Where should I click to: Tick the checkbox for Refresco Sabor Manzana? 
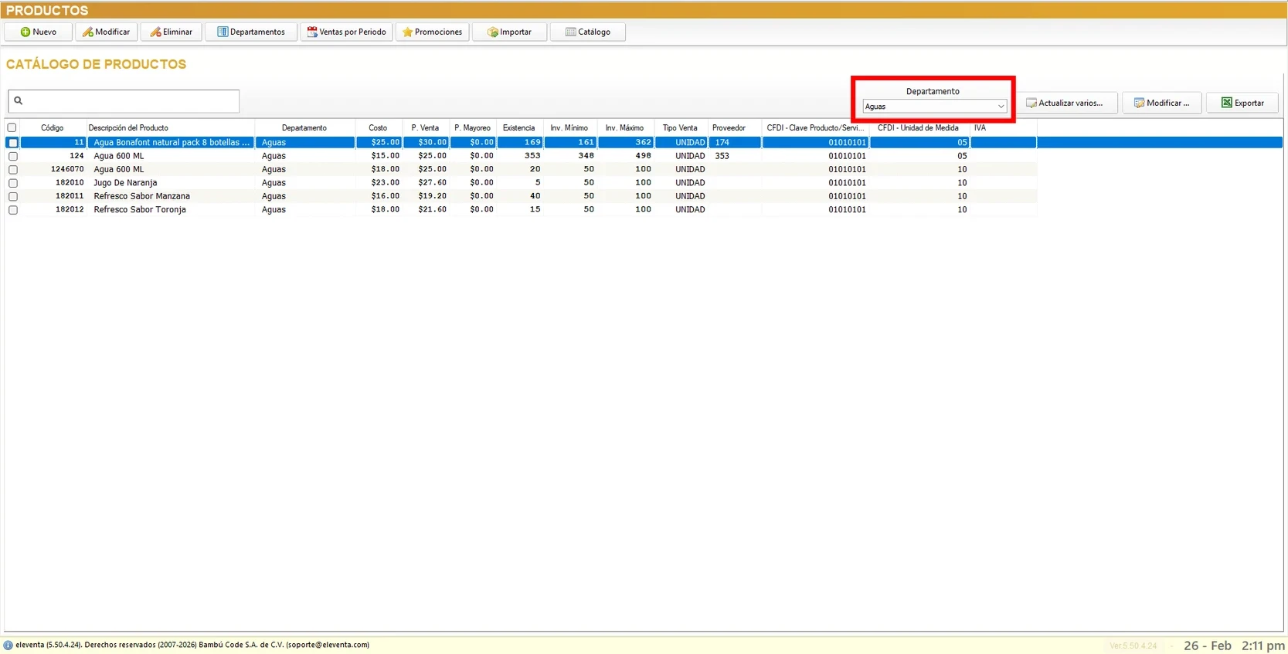[x=13, y=196]
